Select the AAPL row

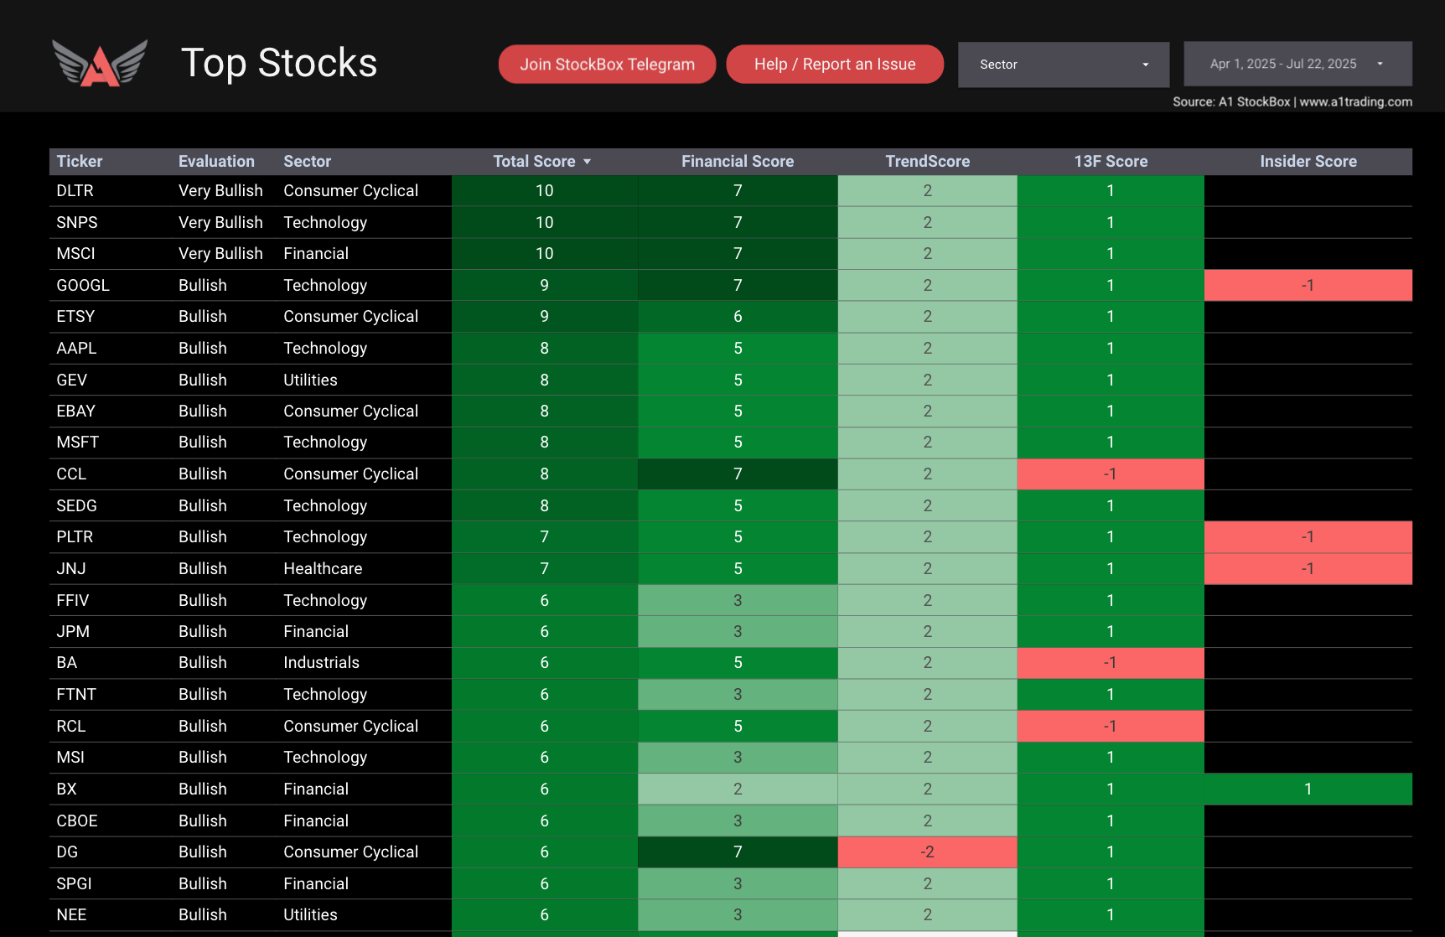(76, 348)
